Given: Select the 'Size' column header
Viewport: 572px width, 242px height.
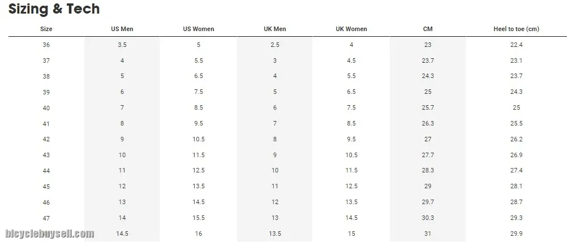Looking at the screenshot, I should coord(46,29).
